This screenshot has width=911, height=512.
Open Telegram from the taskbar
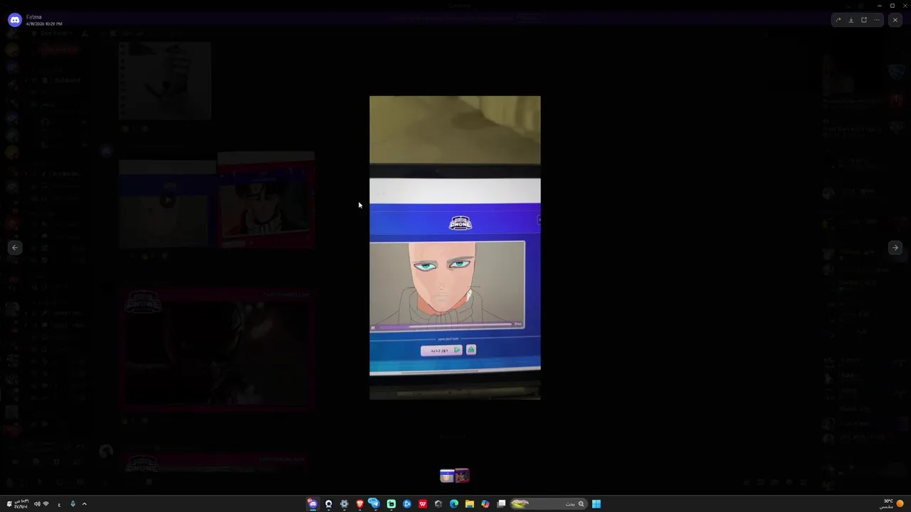[x=374, y=503]
